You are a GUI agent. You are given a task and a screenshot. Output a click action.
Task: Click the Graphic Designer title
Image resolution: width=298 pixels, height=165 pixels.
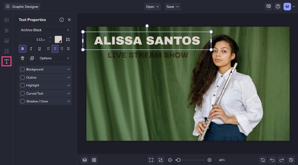pyautogui.click(x=25, y=7)
